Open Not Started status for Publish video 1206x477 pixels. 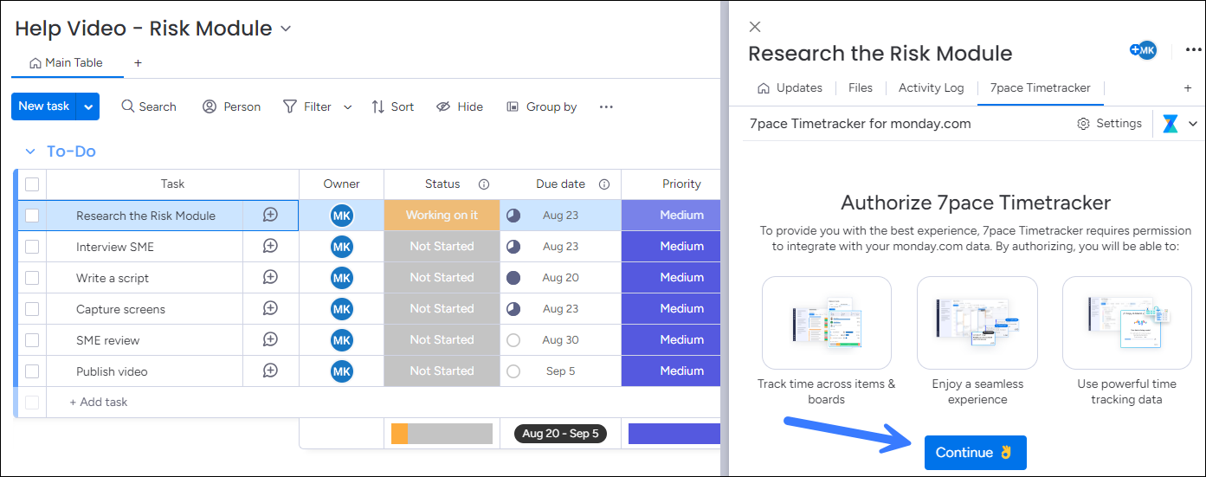pos(442,371)
